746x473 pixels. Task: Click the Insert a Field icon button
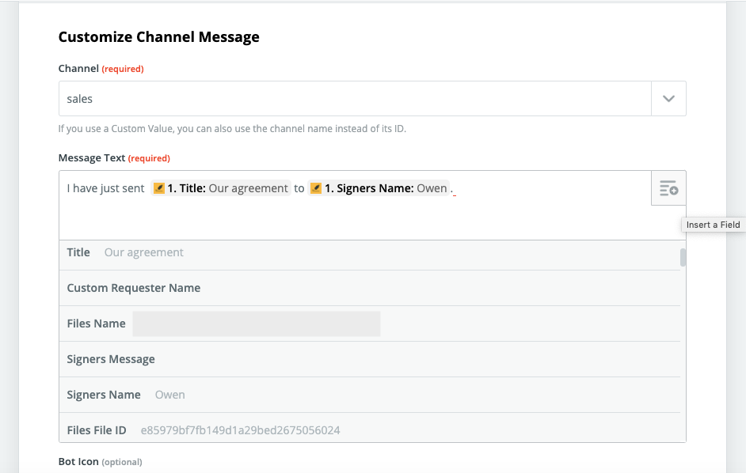668,188
